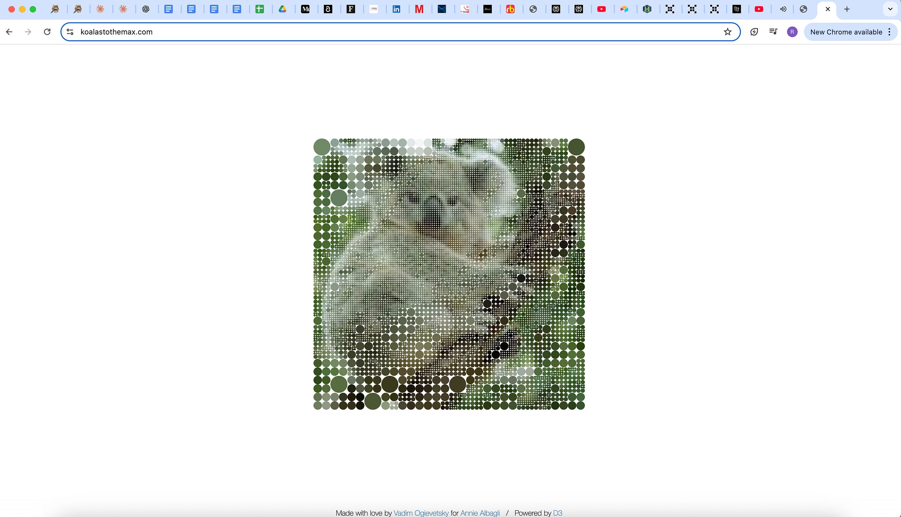Screen dimensions: 901x517
Task: Open the memory saver leaf icon
Action: [754, 32]
